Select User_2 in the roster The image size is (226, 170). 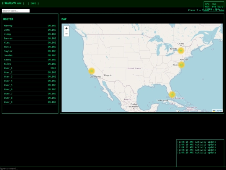pyautogui.click(x=30, y=73)
